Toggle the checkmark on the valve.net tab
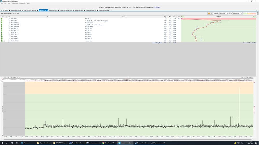This screenshot has height=145, width=259. click(38, 10)
